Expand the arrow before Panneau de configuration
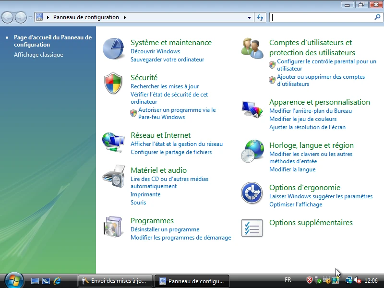 pos(48,17)
